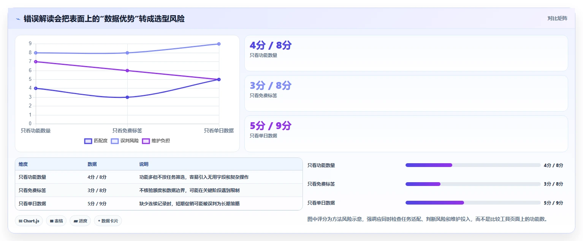Toggle 维护负担 legend swatch in chart
583x241 pixels.
click(146, 141)
